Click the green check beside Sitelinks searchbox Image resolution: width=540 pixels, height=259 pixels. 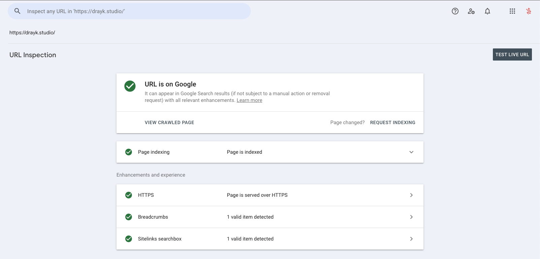(129, 239)
